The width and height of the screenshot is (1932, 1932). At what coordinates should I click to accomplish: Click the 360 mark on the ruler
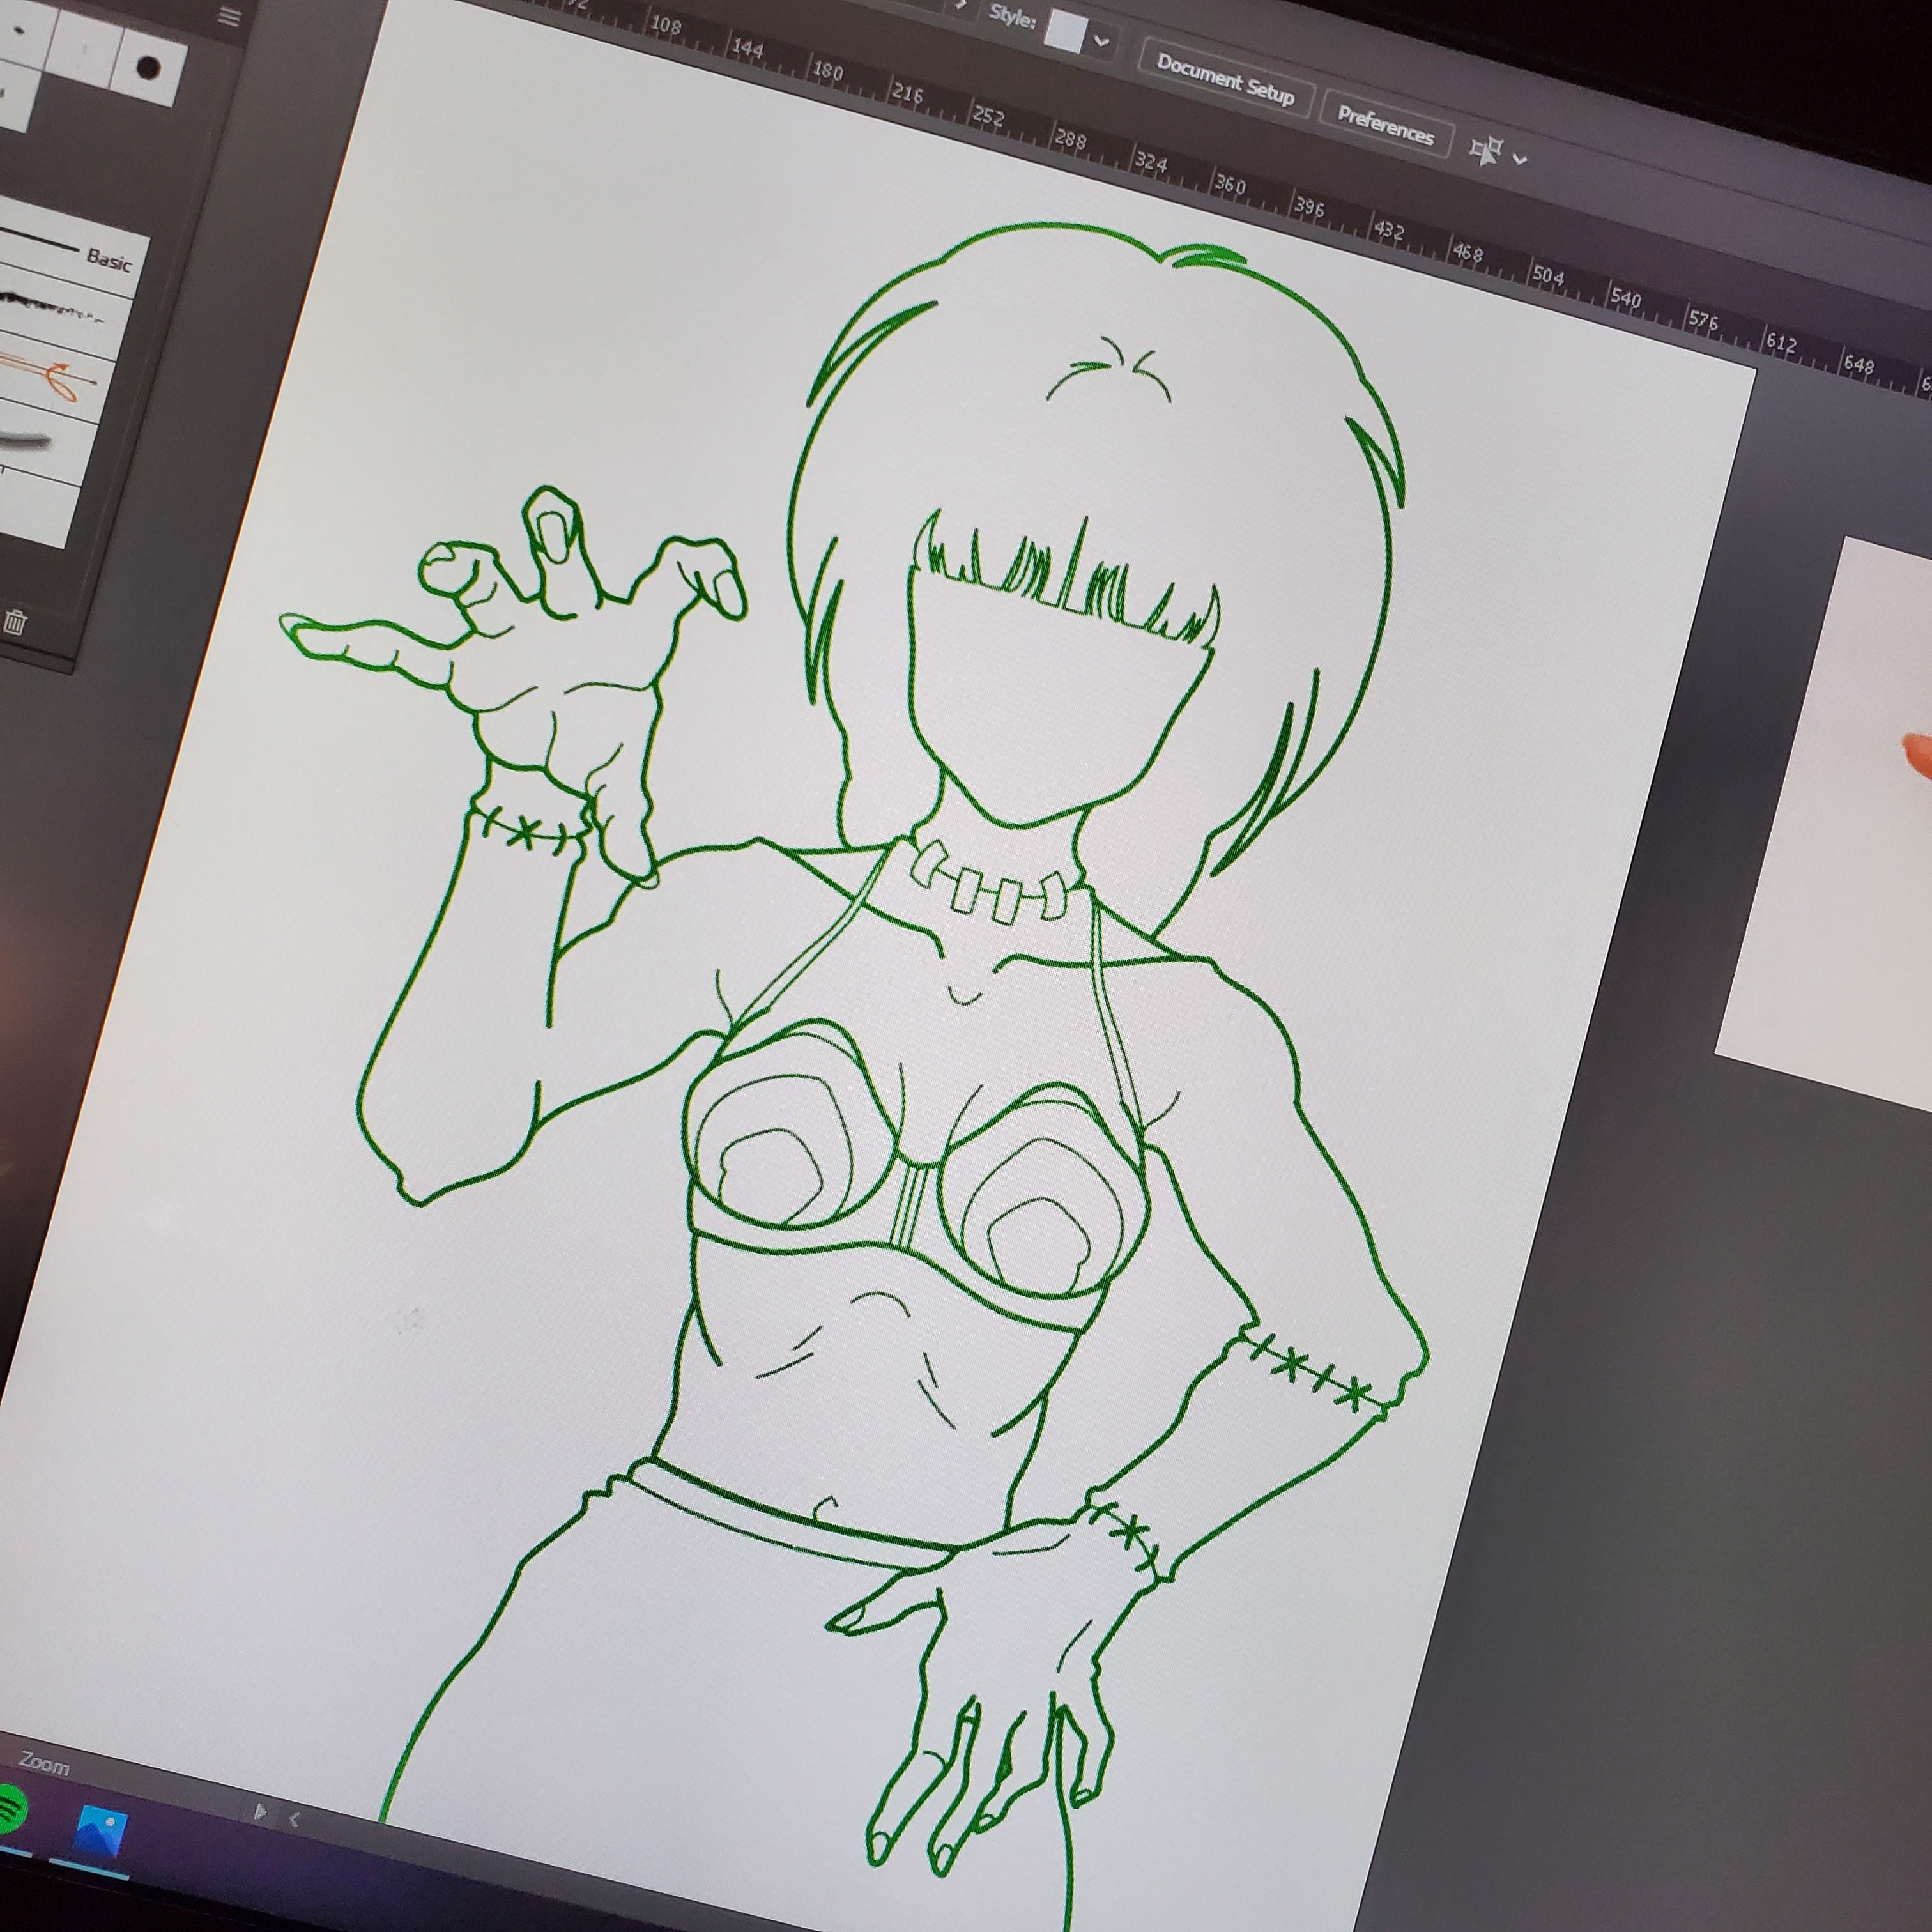(1230, 184)
